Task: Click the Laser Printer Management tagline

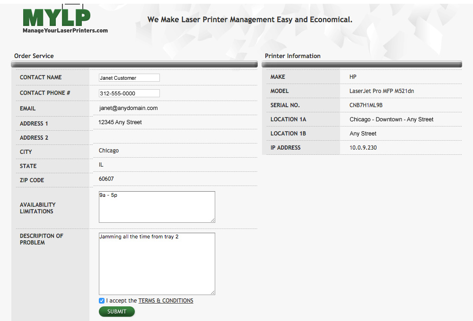Action: pos(250,20)
